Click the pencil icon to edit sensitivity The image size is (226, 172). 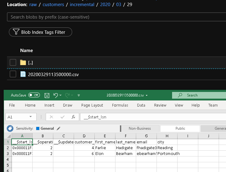click(58, 128)
